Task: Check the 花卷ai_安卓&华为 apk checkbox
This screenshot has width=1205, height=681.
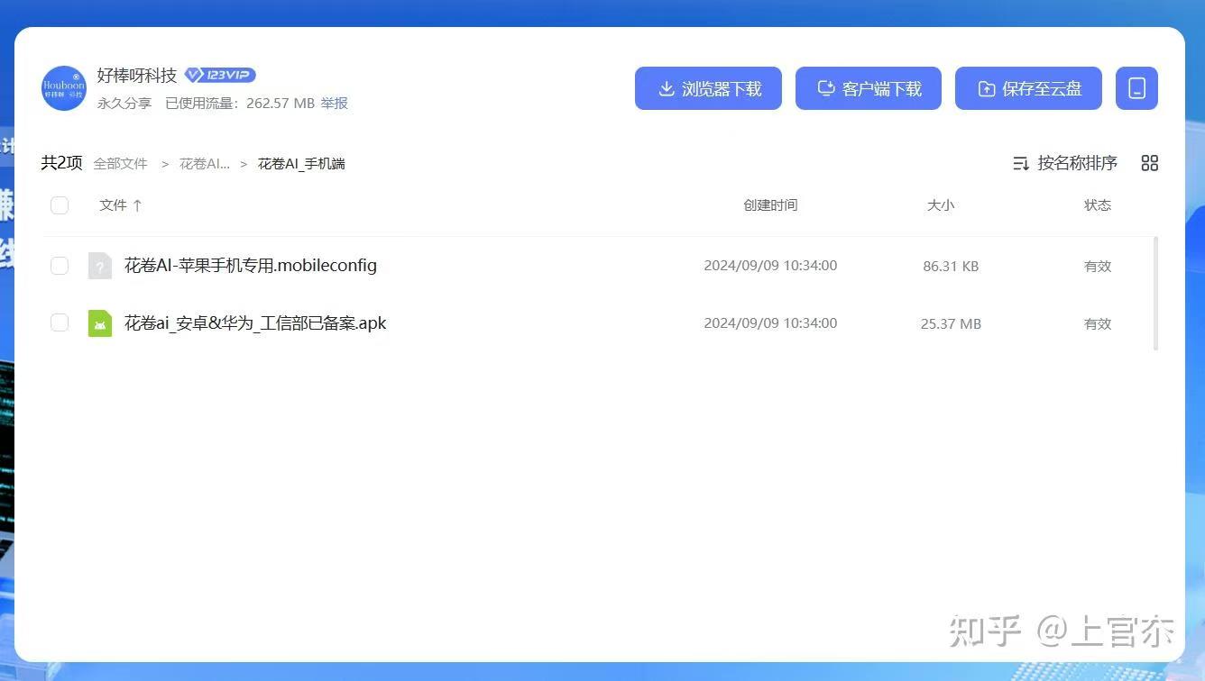Action: click(x=60, y=322)
